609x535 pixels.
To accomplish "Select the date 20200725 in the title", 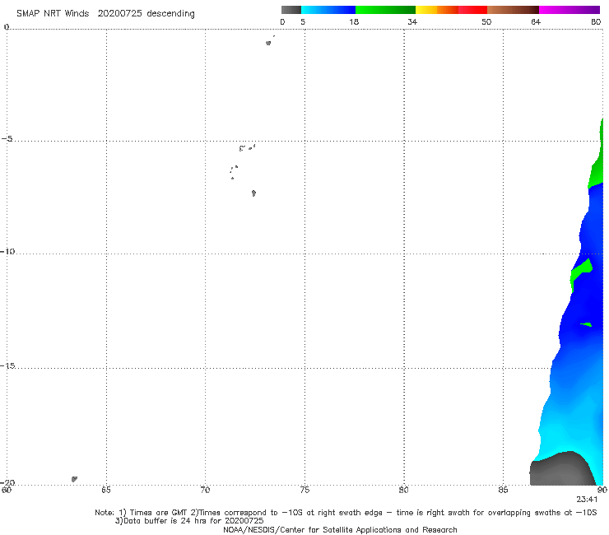I will 119,13.
